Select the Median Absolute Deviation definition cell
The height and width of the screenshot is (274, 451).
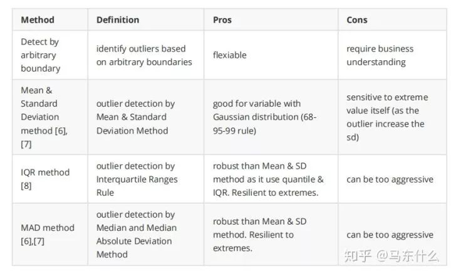[137, 234]
